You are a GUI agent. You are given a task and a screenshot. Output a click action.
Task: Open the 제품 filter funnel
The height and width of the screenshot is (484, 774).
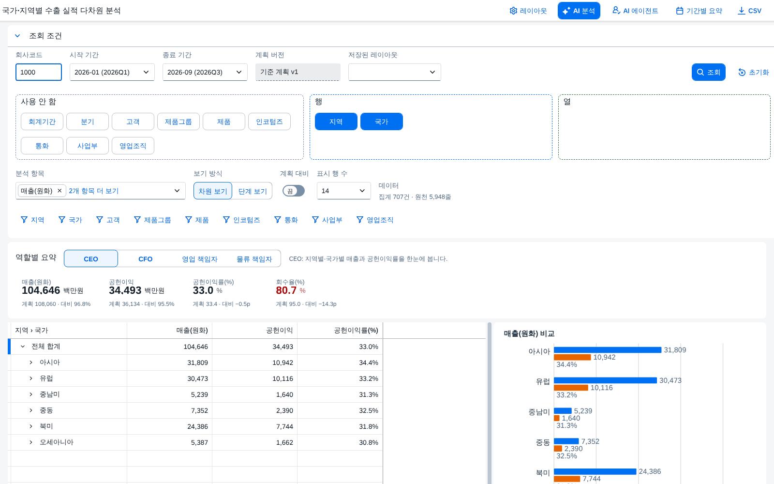tap(197, 220)
